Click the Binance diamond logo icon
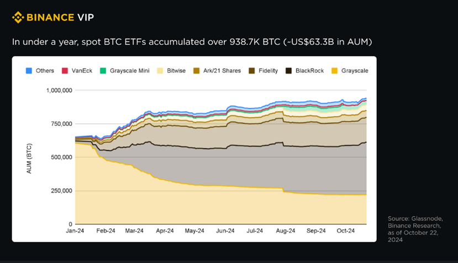Image resolution: width=458 pixels, height=263 pixels. point(18,17)
